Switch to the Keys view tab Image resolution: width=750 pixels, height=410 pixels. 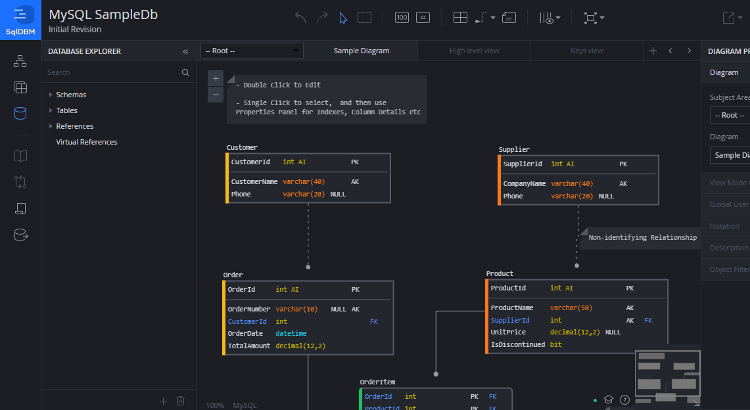587,51
